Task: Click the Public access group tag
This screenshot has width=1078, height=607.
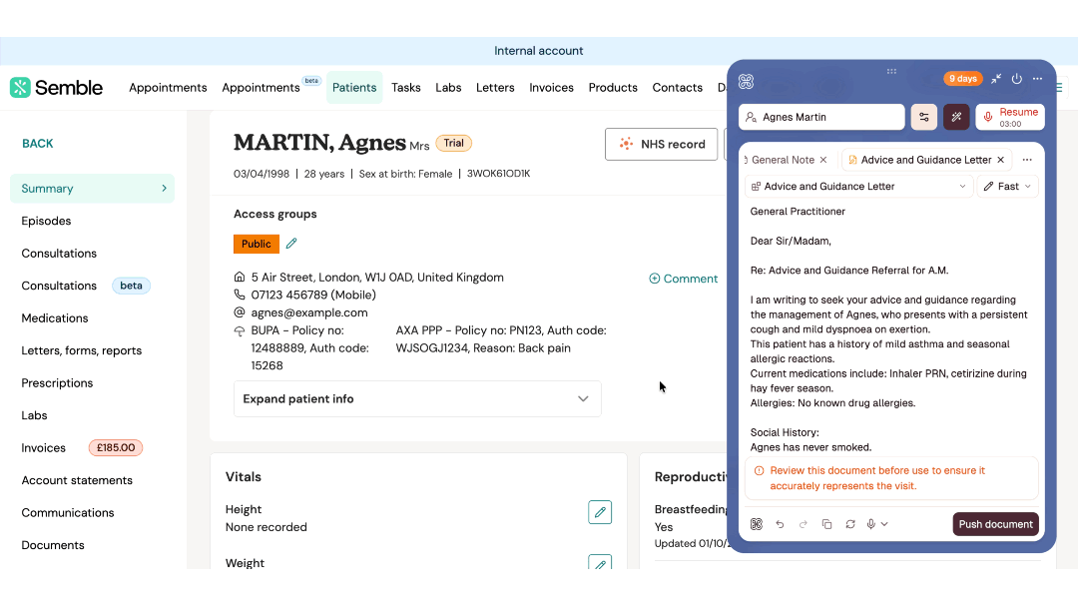Action: click(x=257, y=244)
